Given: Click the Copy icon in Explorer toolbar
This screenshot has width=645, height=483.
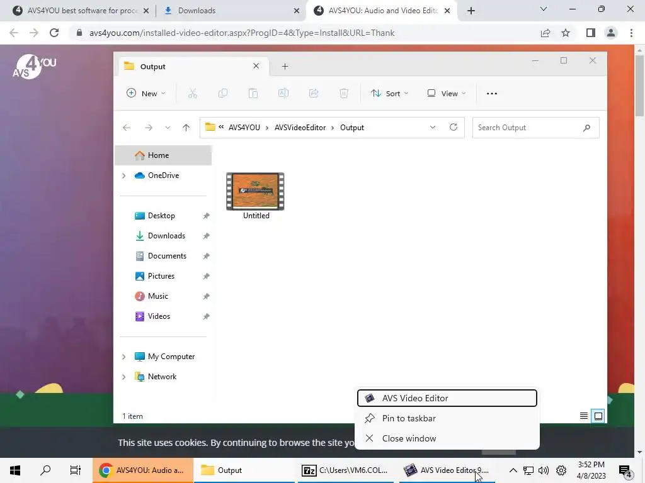Looking at the screenshot, I should 222,94.
